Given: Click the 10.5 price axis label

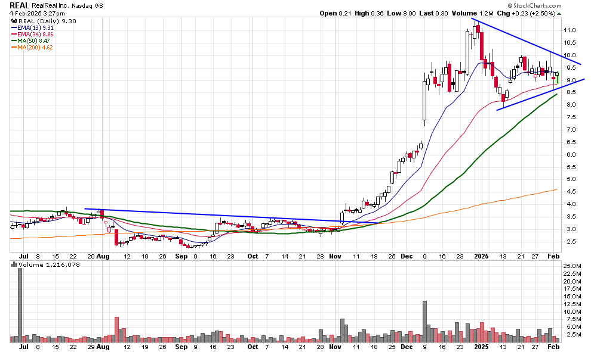Looking at the screenshot, I should [569, 43].
